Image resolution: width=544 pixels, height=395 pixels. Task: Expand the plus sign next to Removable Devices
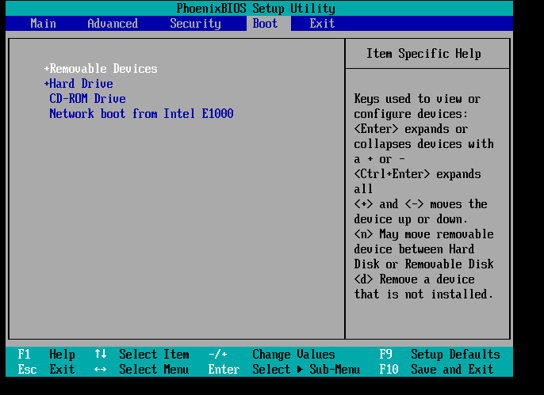[x=47, y=69]
